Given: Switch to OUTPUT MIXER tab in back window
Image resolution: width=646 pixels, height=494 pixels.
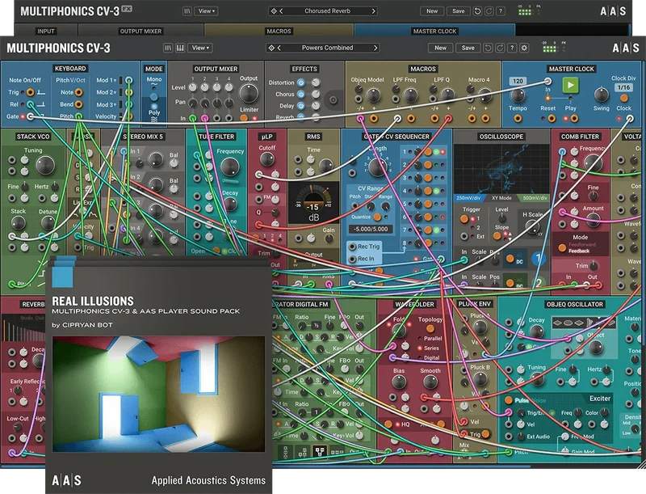Looking at the screenshot, I should click(141, 31).
